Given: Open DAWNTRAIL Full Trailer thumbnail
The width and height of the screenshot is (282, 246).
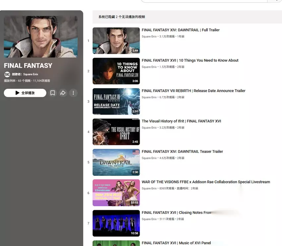Looking at the screenshot, I should (116, 41).
